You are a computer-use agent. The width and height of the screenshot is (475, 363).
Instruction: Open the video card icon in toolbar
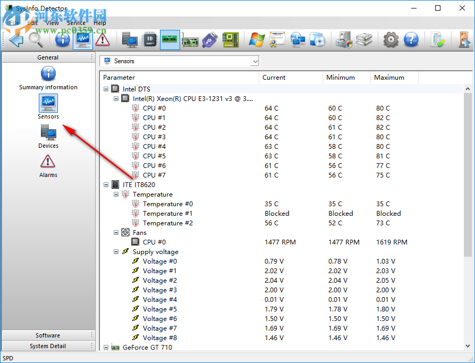190,40
